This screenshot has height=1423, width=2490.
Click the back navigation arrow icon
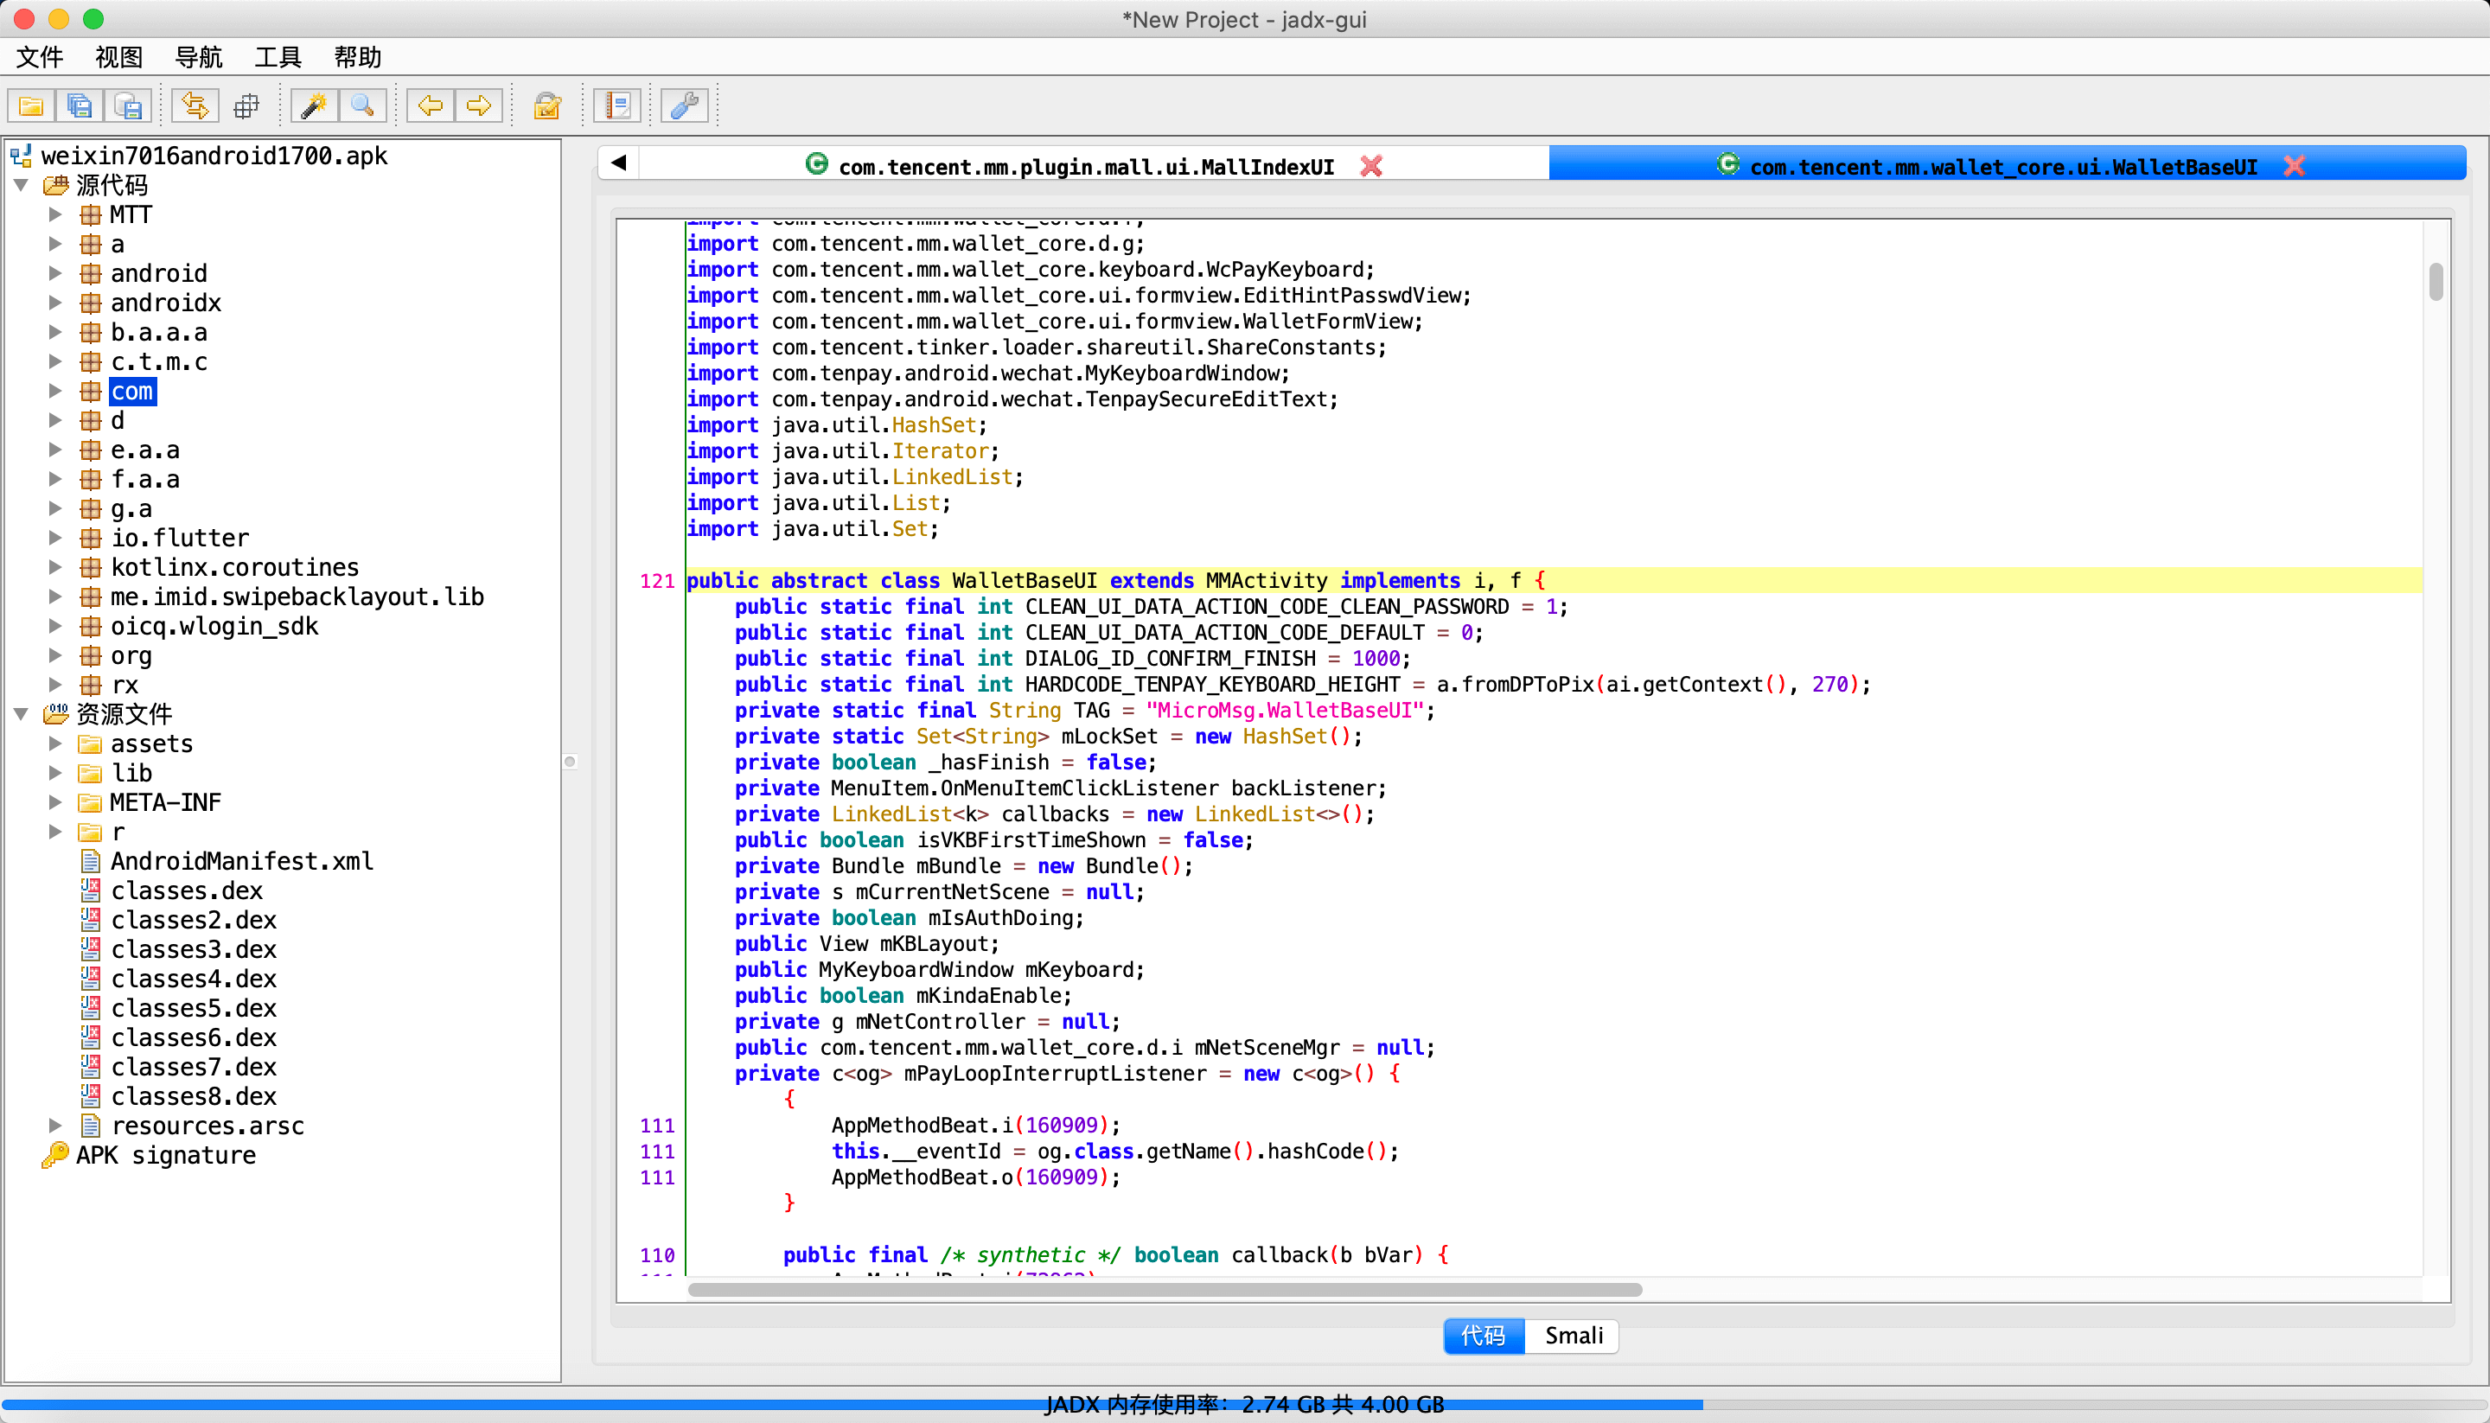pos(430,105)
